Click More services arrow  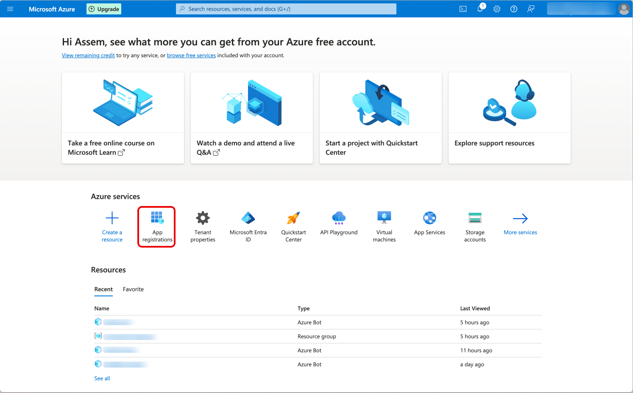pyautogui.click(x=520, y=218)
